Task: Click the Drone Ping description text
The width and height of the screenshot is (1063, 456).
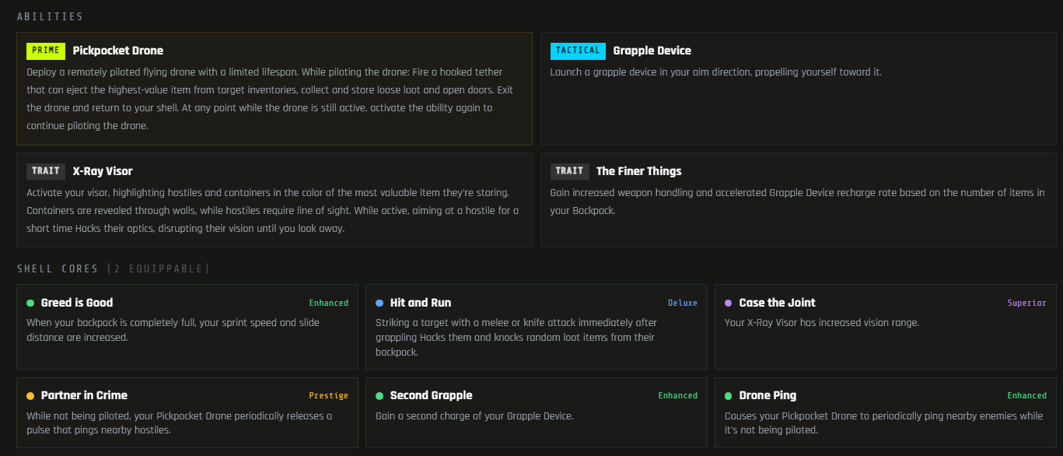Action: (x=884, y=423)
